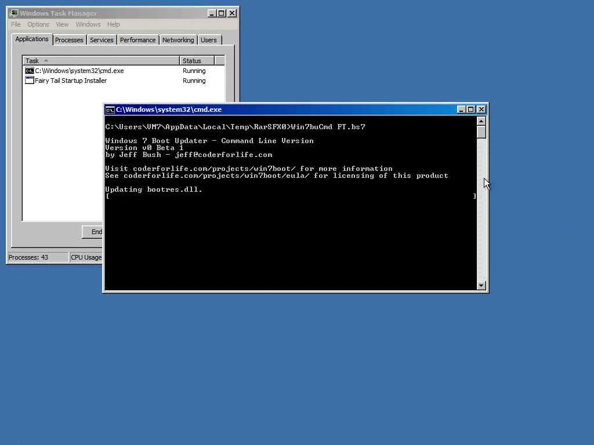Close the cmd.exe console window
The image size is (594, 445).
point(481,110)
